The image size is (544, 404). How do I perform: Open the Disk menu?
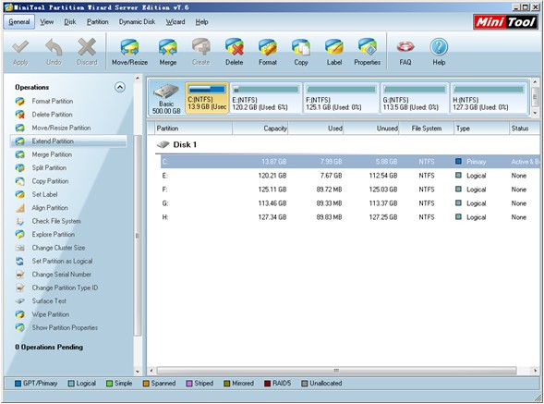(70, 22)
